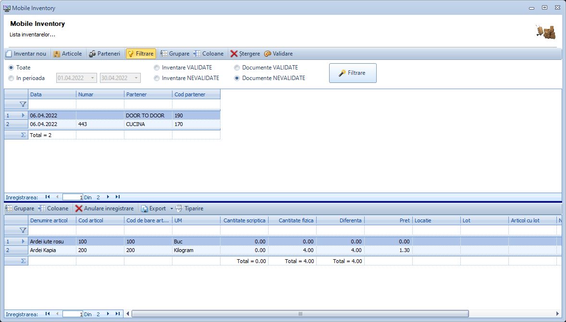566x322 pixels.
Task: Switch to the Filtrare toolbar tab
Action: (x=140, y=53)
